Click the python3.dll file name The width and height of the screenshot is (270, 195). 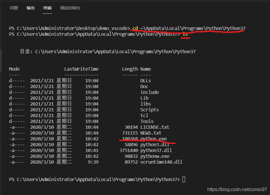(x=155, y=145)
